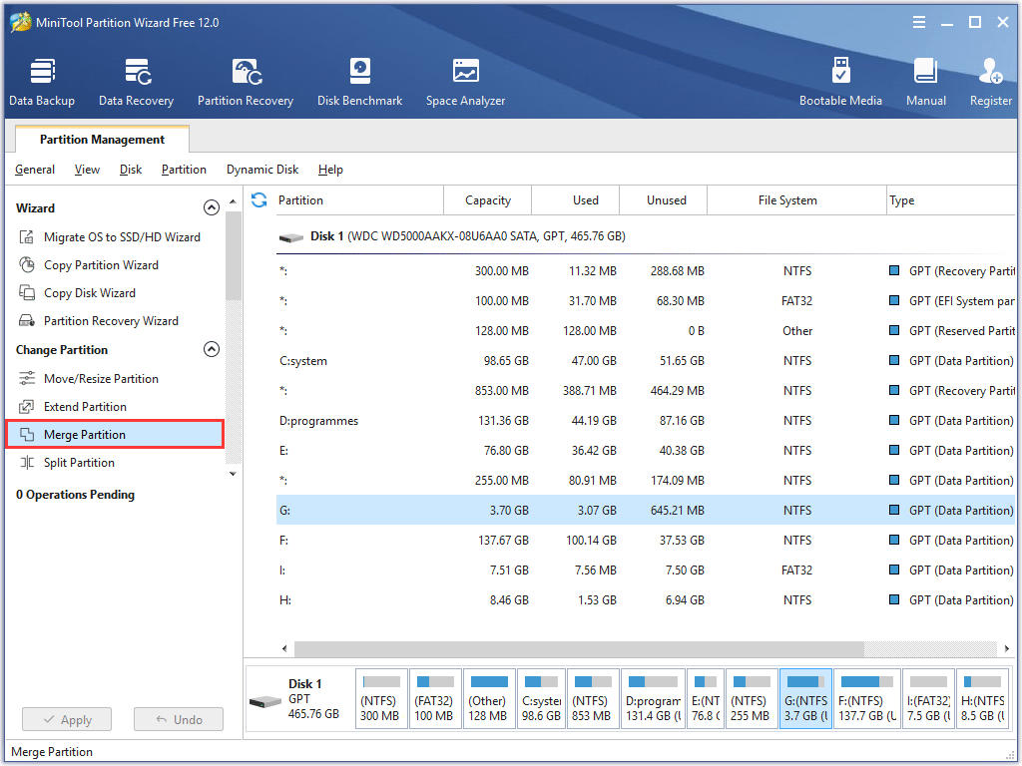Image resolution: width=1022 pixels, height=766 pixels.
Task: Open the Disk menu
Action: [131, 170]
